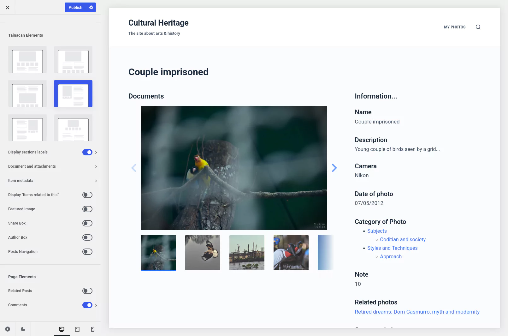Select desktop preview device
508x336 pixels.
coord(62,329)
